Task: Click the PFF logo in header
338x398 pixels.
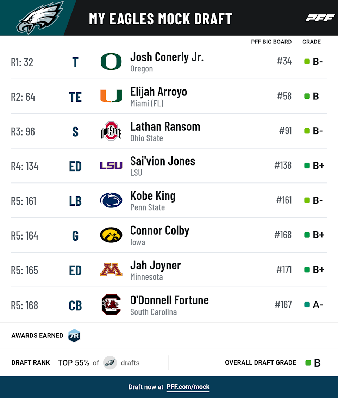Action: click(x=320, y=18)
